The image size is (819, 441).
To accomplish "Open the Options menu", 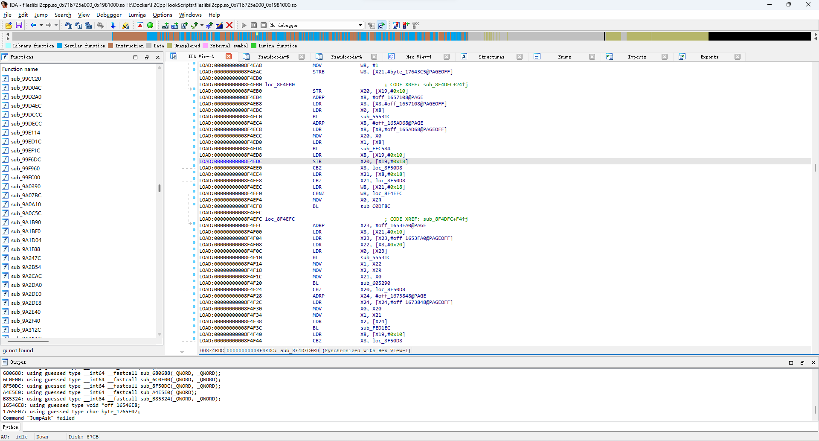I will [163, 15].
